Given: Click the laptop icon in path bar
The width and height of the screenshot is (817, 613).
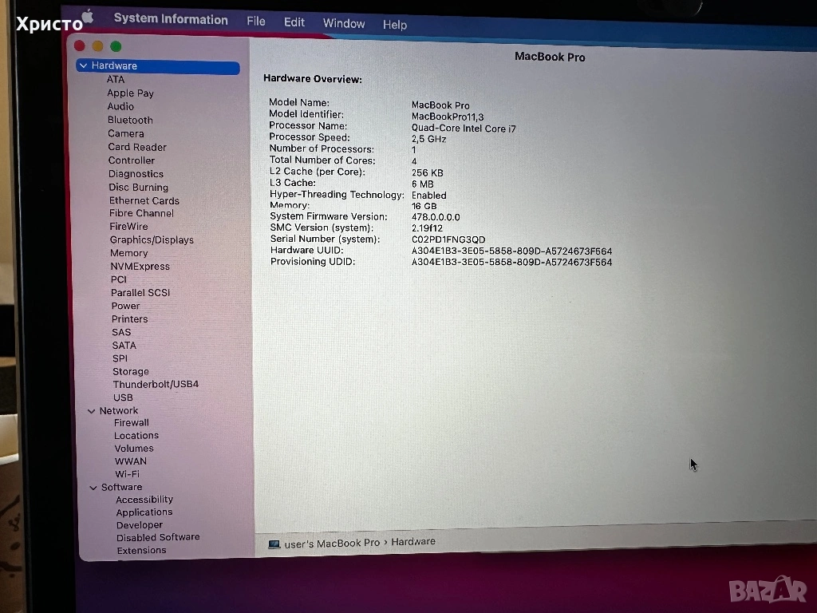Looking at the screenshot, I should 274,544.
